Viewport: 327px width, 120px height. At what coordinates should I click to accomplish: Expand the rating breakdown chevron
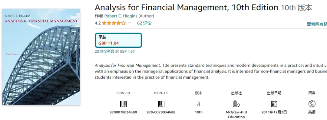(129, 23)
